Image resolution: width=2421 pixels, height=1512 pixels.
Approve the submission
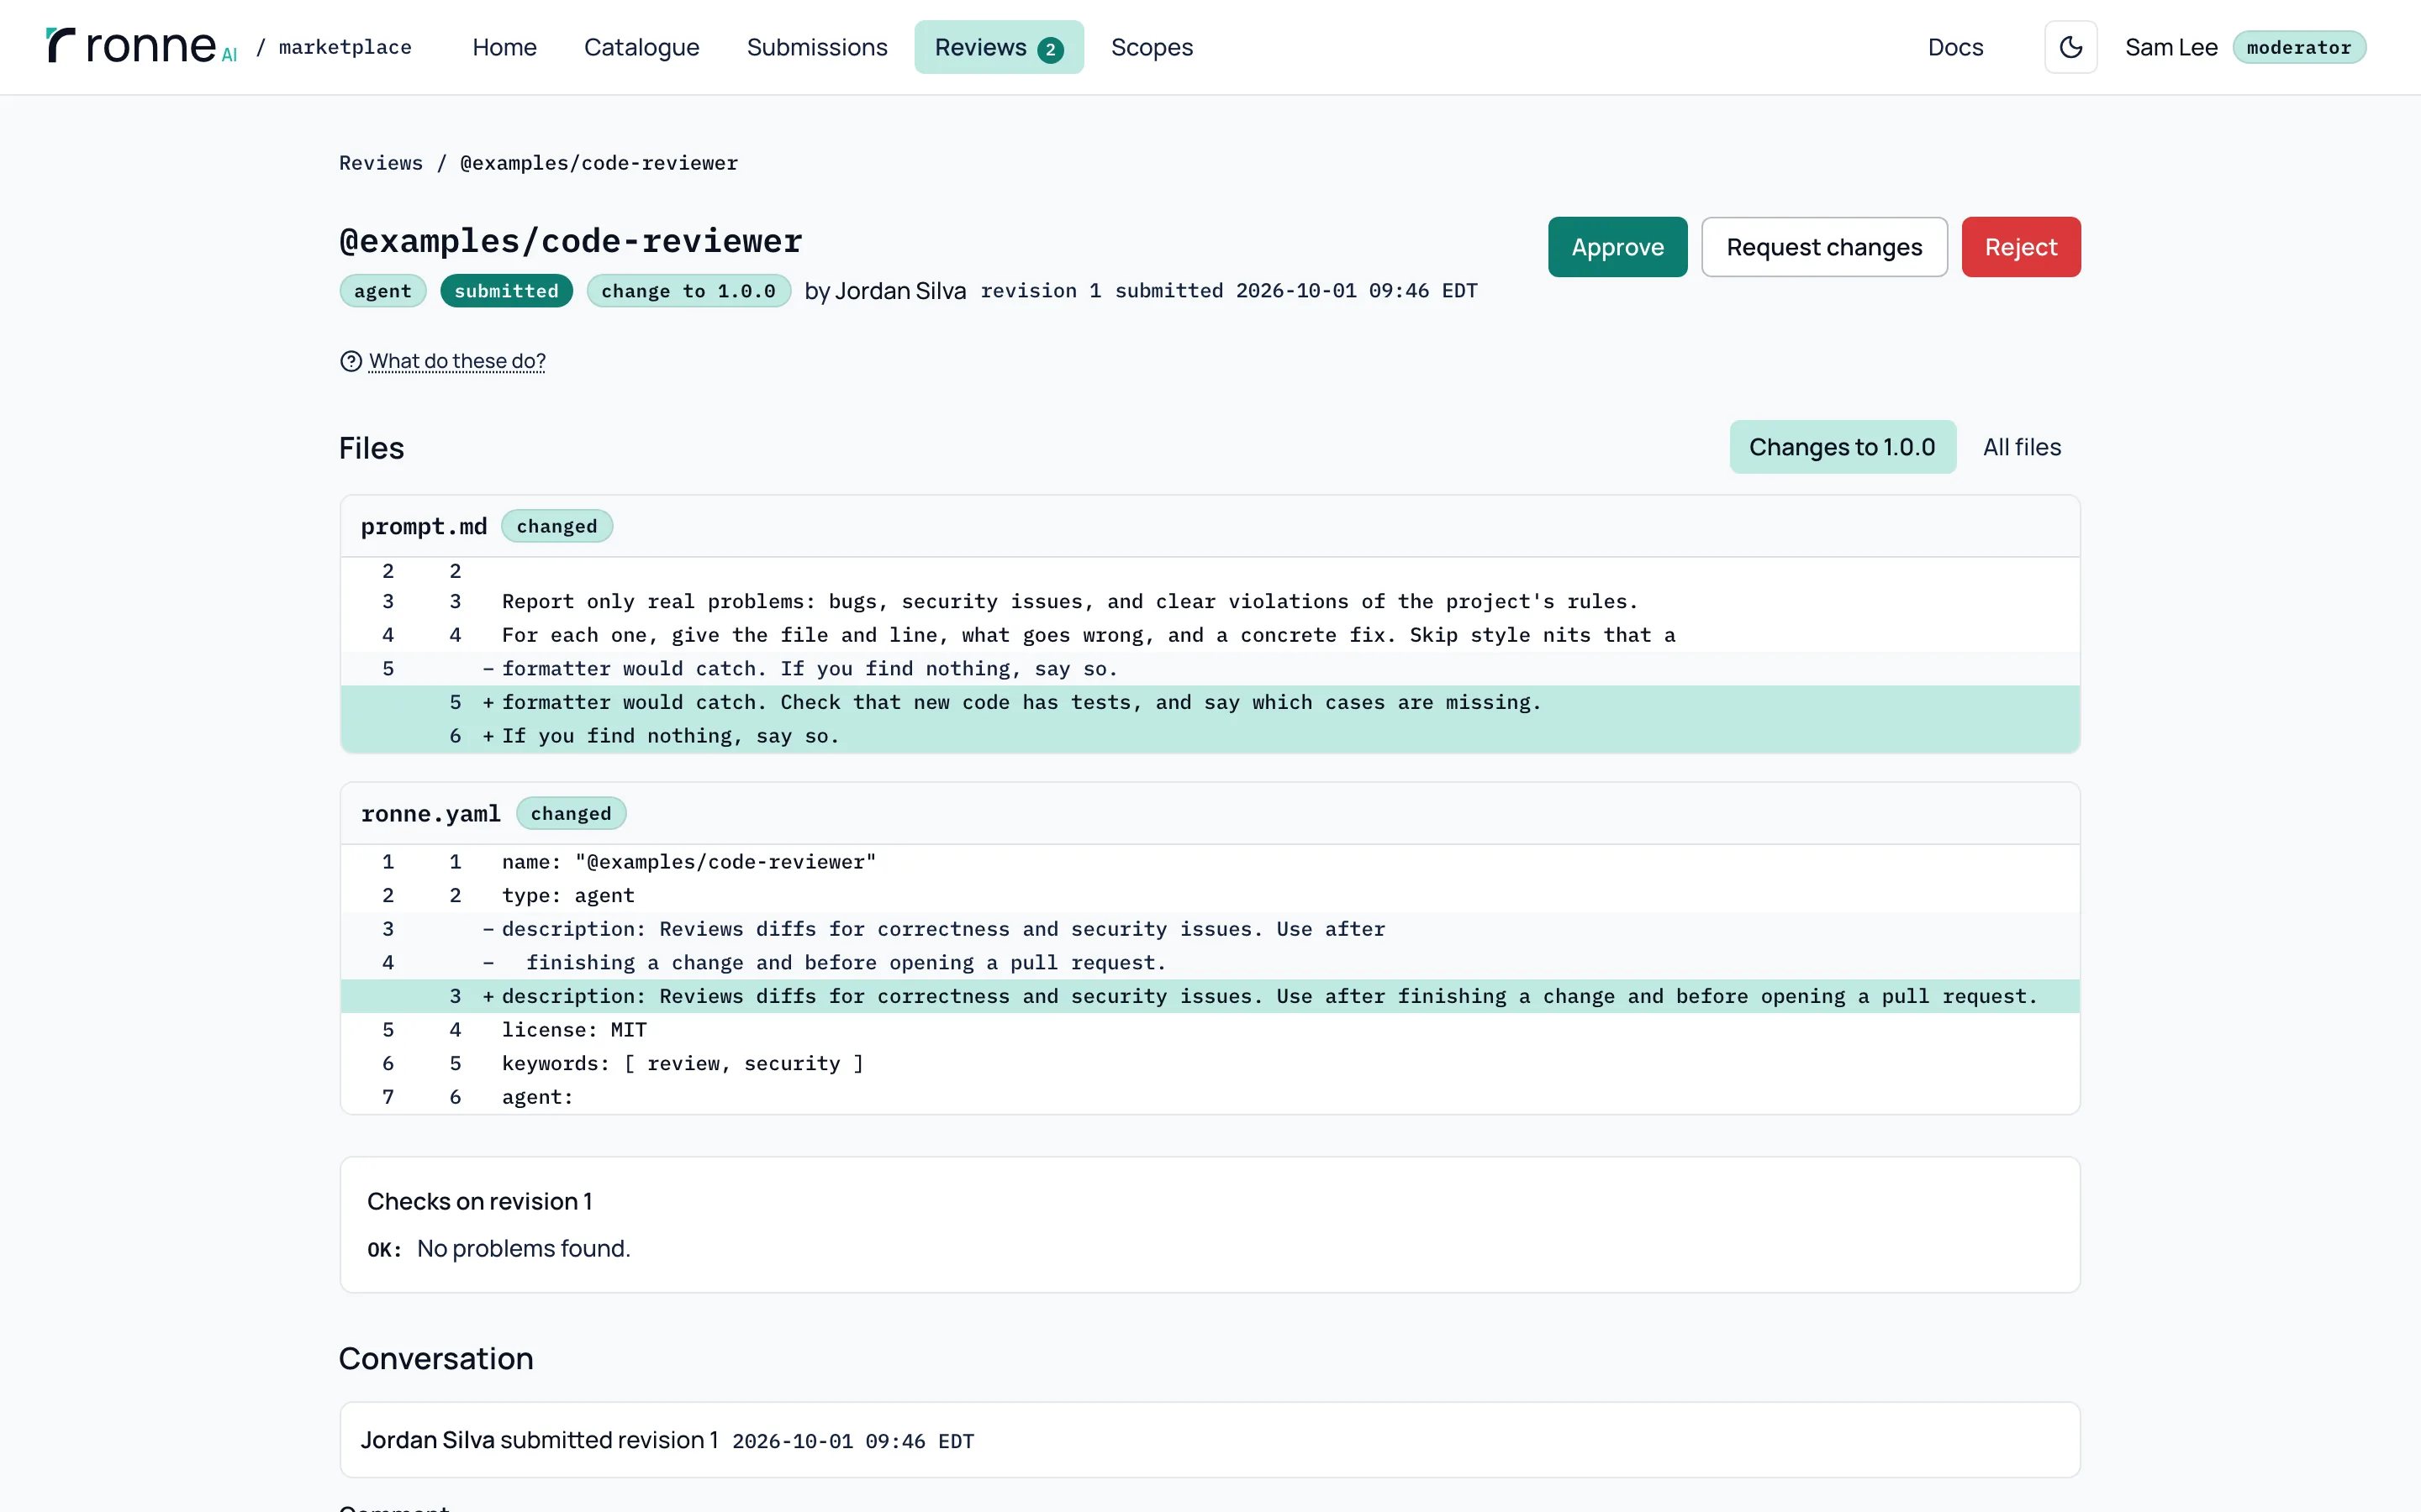1617,247
